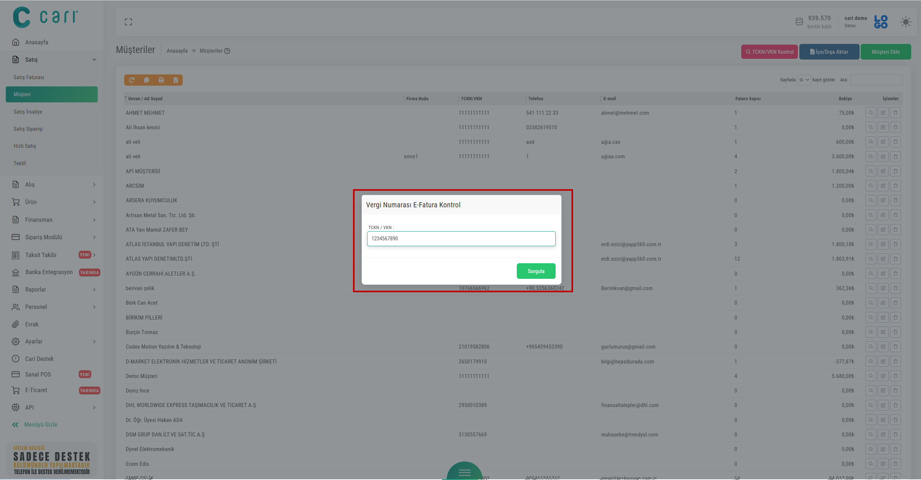The height and width of the screenshot is (480, 921).
Task: Click the Sorgula button
Action: click(x=536, y=271)
